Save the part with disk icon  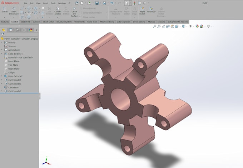coord(97,3)
